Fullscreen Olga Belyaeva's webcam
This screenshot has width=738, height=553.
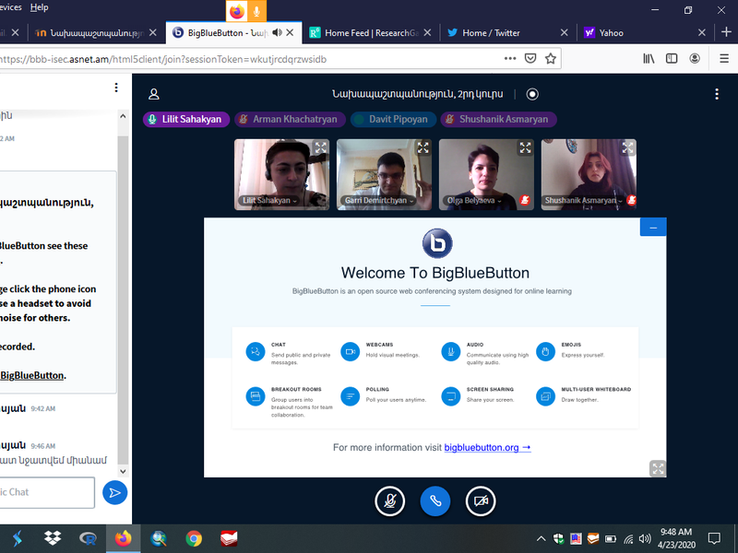coord(525,147)
